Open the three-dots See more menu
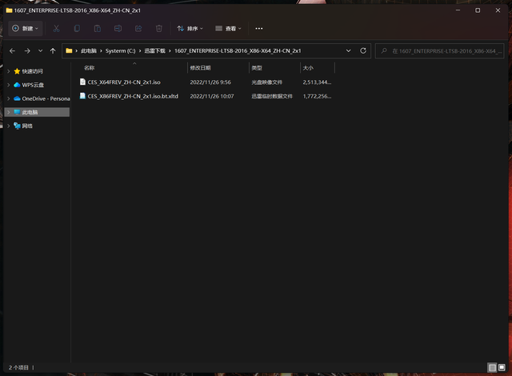 click(259, 29)
